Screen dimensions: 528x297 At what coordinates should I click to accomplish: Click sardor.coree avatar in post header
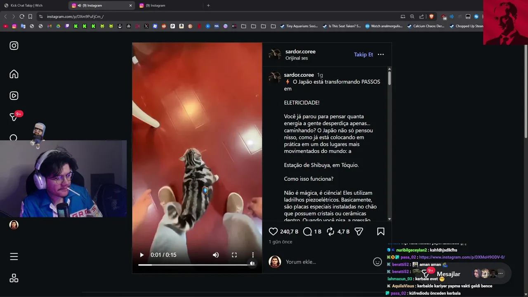coord(275,54)
